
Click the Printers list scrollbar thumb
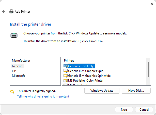point(148,69)
